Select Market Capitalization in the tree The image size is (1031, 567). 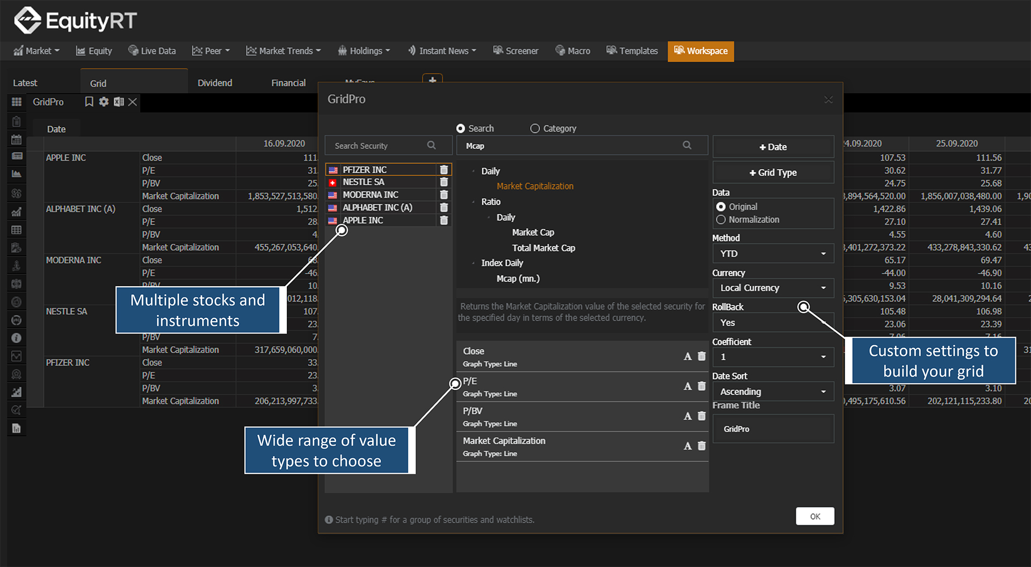point(535,186)
